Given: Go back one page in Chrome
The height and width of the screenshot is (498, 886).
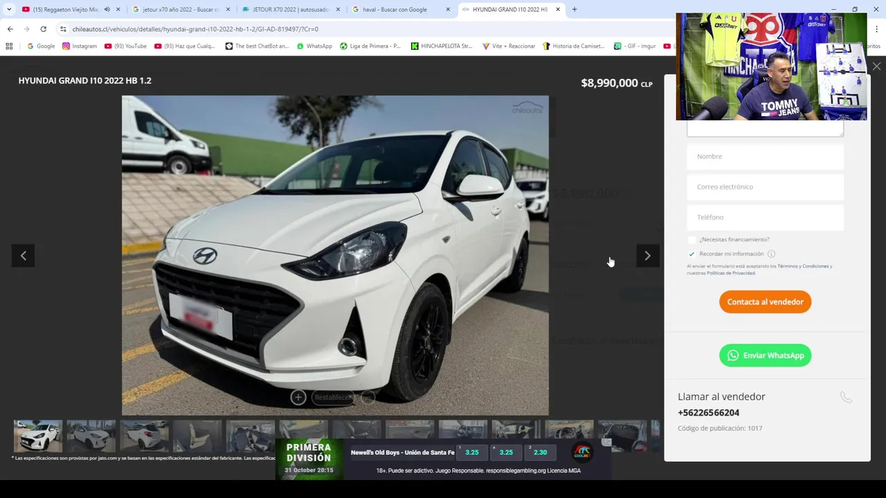Looking at the screenshot, I should pyautogui.click(x=10, y=29).
